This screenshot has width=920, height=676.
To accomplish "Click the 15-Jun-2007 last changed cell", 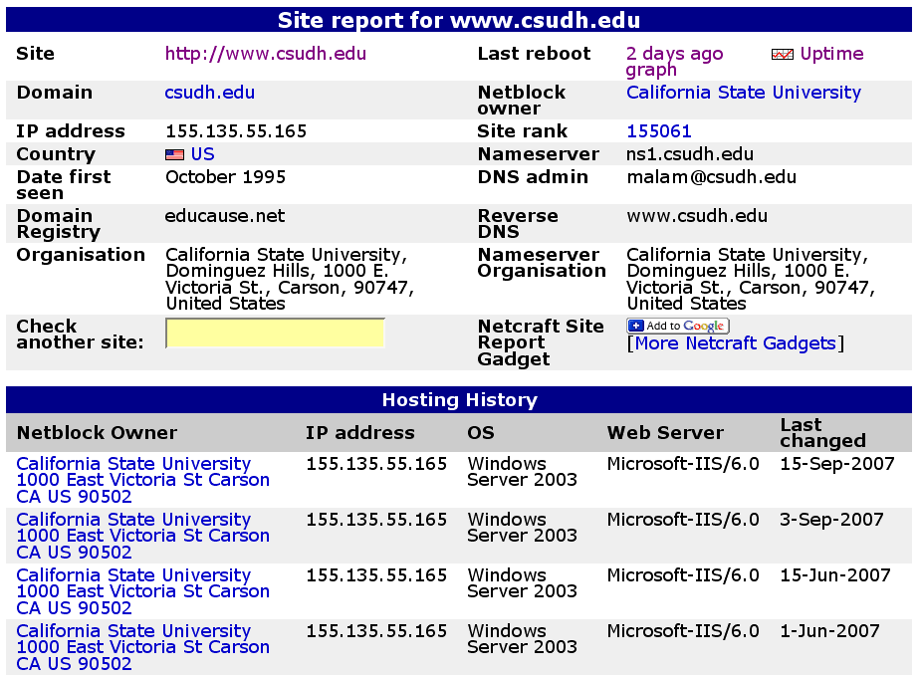I will pos(835,575).
